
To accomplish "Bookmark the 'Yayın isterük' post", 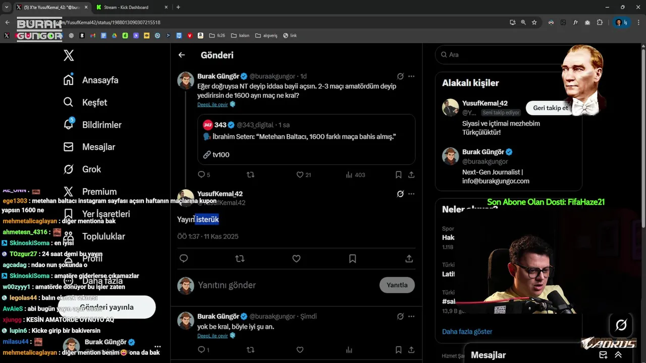I will point(353,259).
